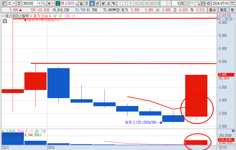Click the 평 button
Viewport: 236px width, 150px height.
click(232, 10)
